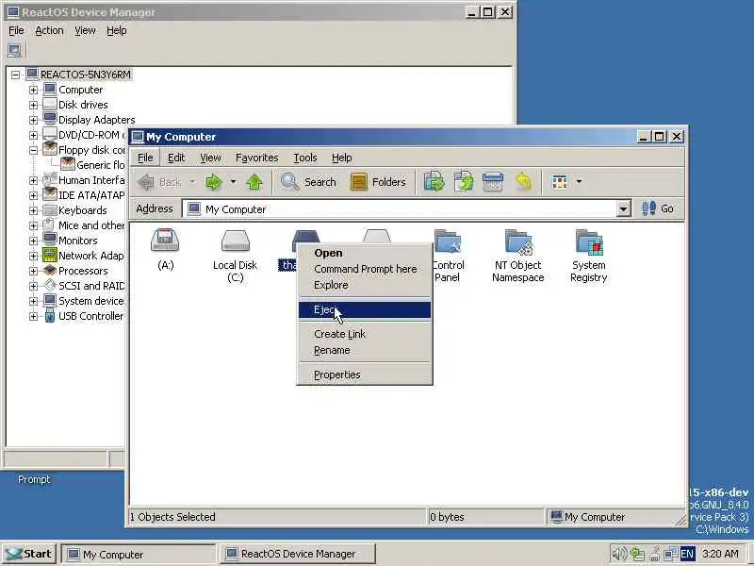Image resolution: width=754 pixels, height=566 pixels.
Task: Switch to My Computer taskbar button
Action: [x=139, y=555]
